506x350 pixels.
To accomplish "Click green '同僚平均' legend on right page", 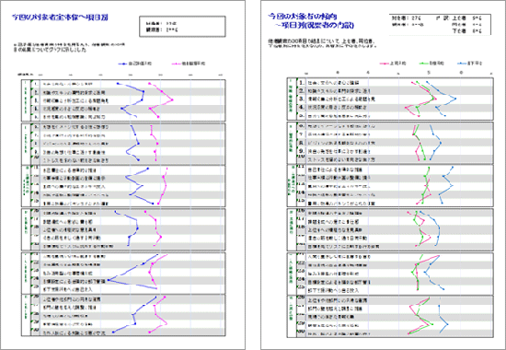I will (x=431, y=64).
